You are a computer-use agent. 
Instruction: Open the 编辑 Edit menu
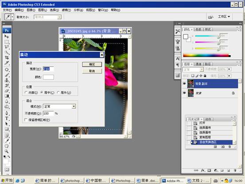point(19,10)
